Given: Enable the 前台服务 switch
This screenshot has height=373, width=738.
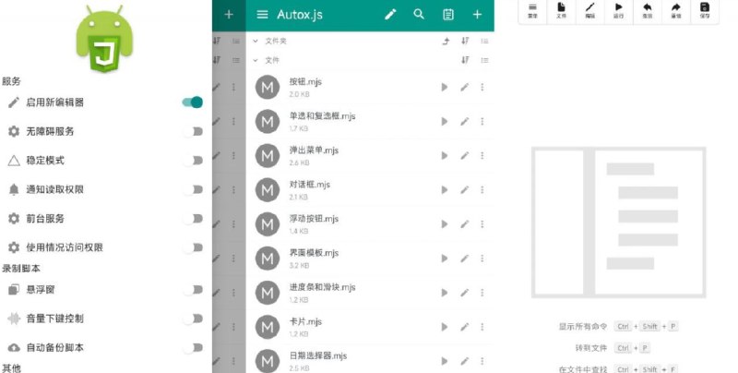Looking at the screenshot, I should click(x=194, y=219).
